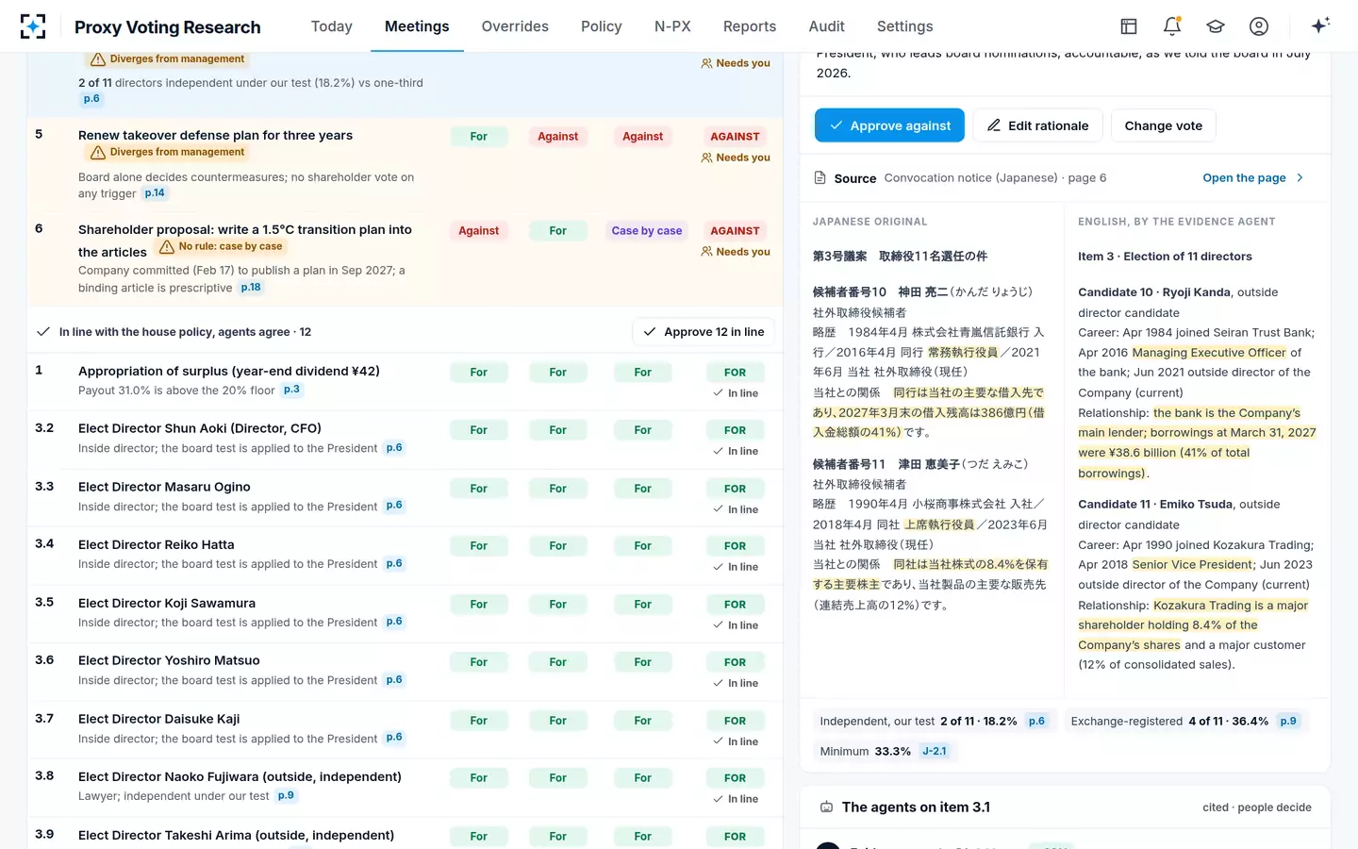Click FOR decision badge on Appropriation of surplus
The width and height of the screenshot is (1358, 849).
(735, 373)
